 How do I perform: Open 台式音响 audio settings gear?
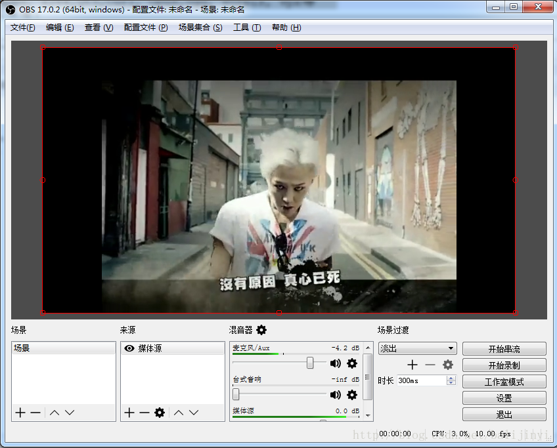[x=351, y=394]
